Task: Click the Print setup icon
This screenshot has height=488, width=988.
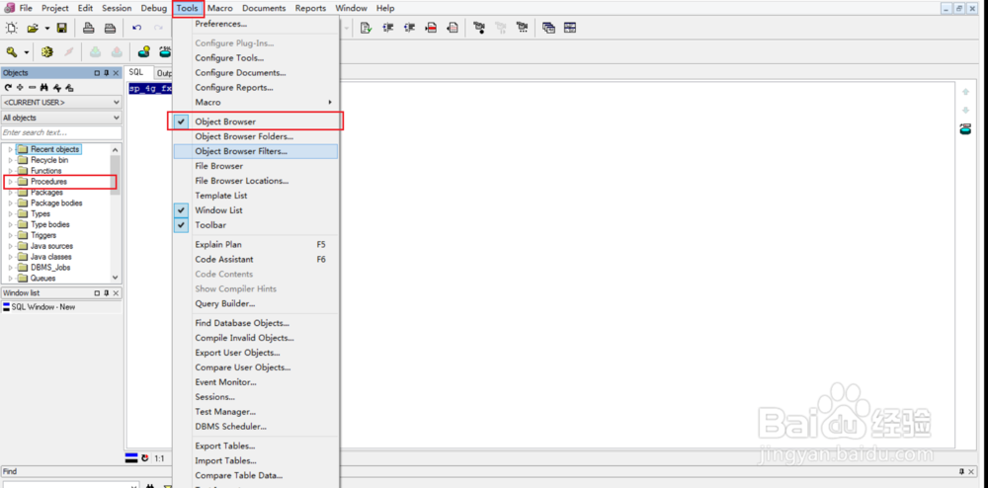Action: tap(110, 28)
